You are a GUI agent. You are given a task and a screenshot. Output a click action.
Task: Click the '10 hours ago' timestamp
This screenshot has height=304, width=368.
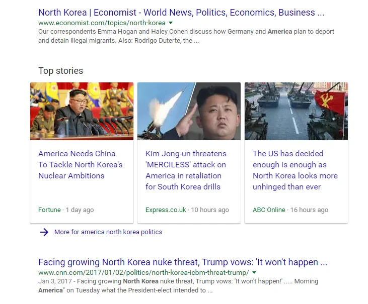coord(210,210)
